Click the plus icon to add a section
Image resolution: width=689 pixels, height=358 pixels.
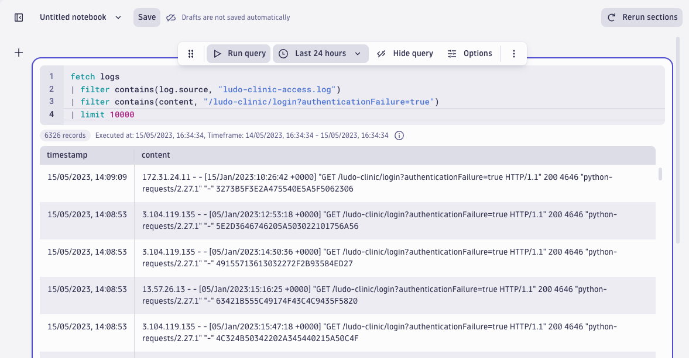pyautogui.click(x=18, y=52)
